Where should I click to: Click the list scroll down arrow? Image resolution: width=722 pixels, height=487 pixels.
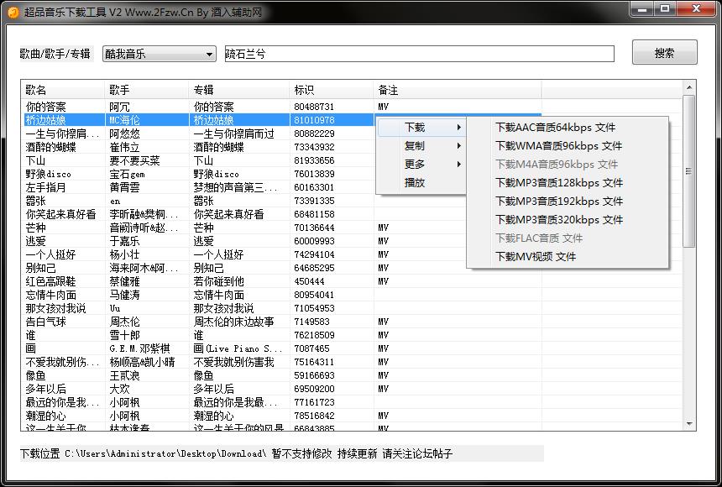(689, 425)
